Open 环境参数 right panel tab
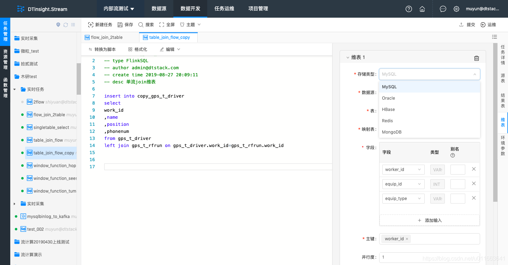 point(503,146)
